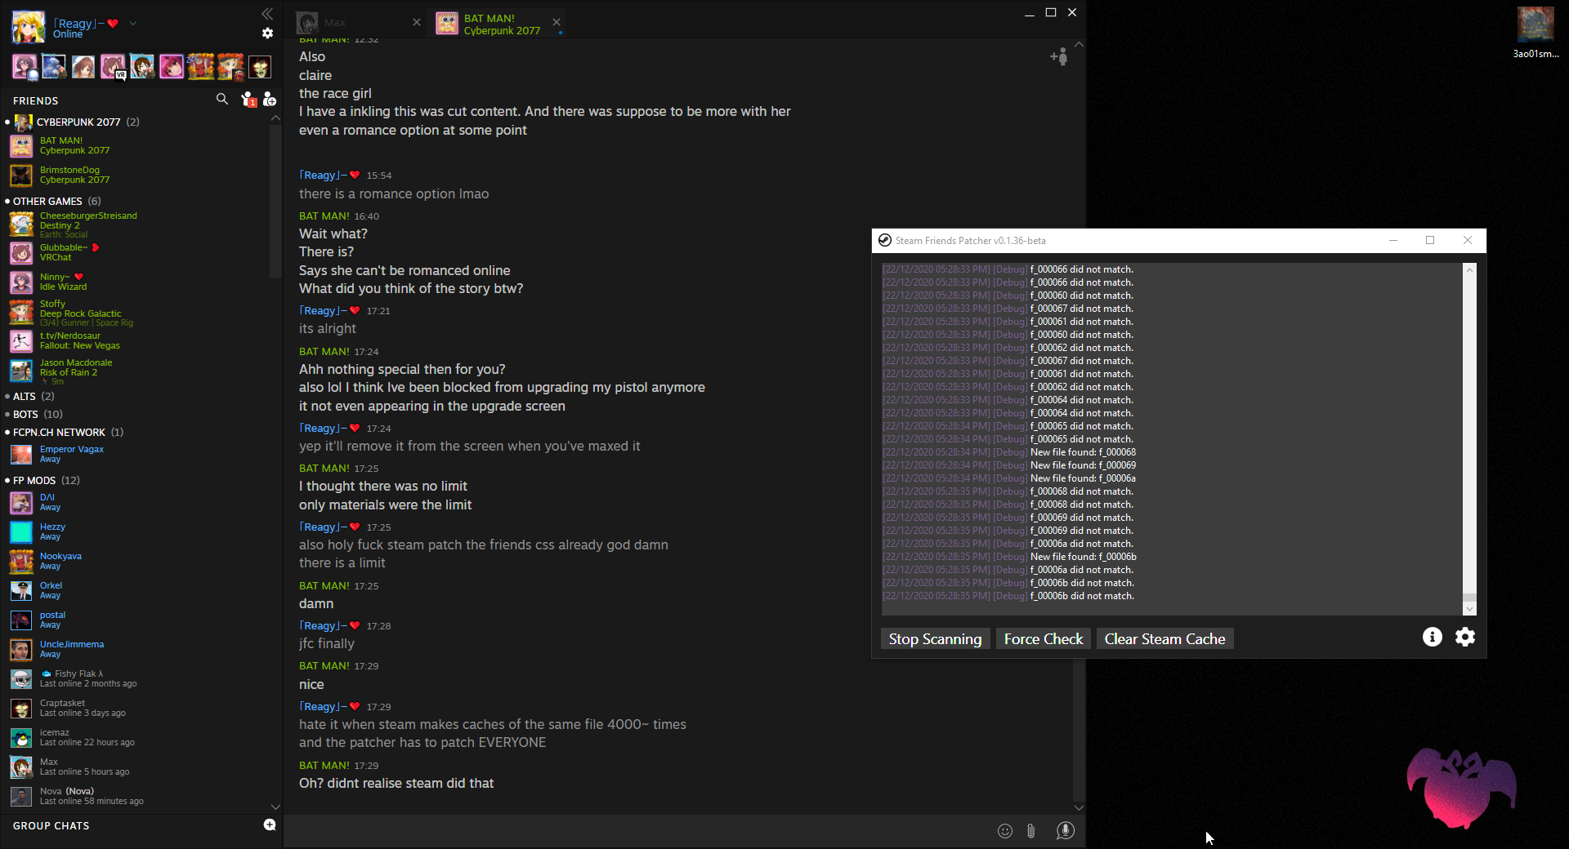This screenshot has height=849, width=1569.
Task: Open Max friend entry last online 5 hours
Action: [139, 767]
